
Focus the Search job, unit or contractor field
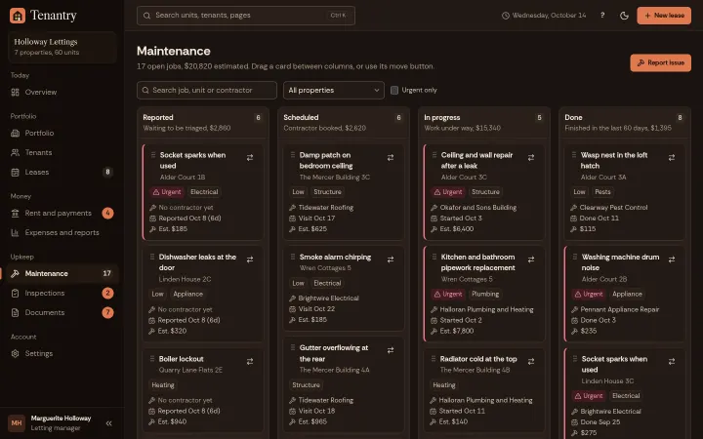pos(207,90)
